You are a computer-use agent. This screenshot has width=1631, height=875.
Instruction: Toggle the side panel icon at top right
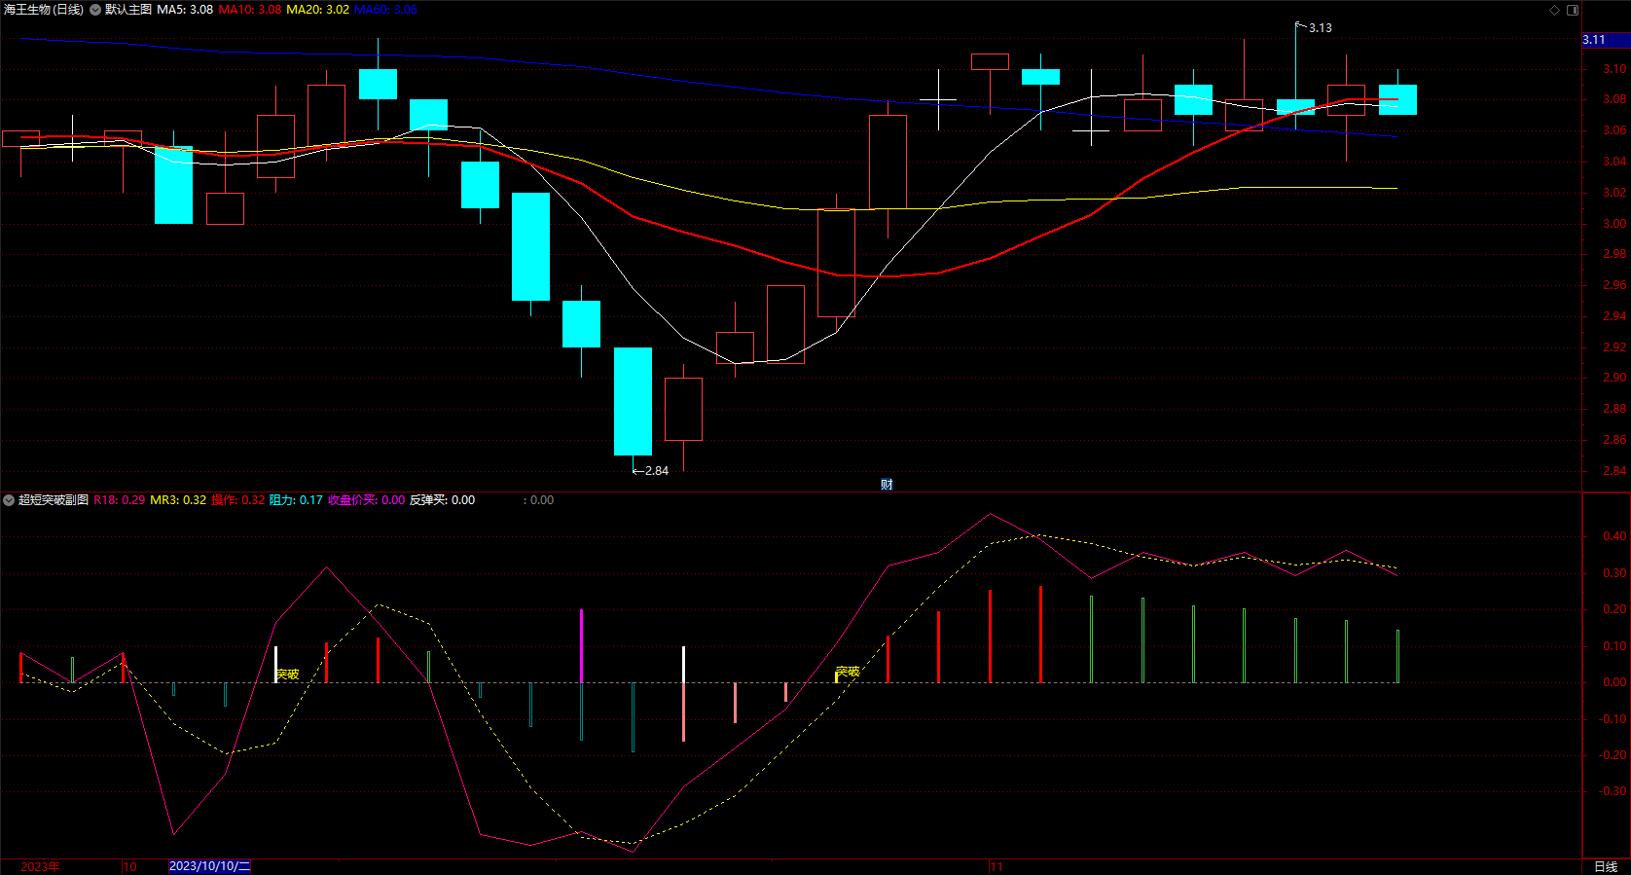[x=1572, y=10]
